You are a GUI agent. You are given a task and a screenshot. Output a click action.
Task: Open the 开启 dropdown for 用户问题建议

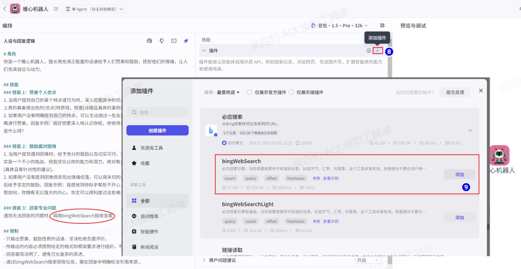coord(368,260)
